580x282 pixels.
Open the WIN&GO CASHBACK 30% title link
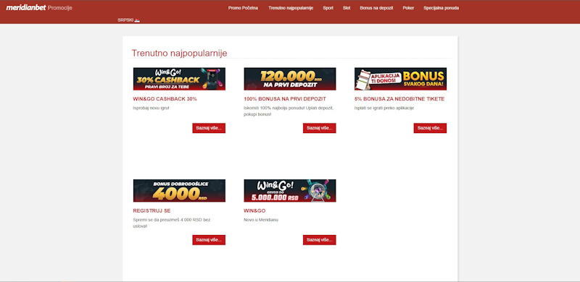point(165,99)
